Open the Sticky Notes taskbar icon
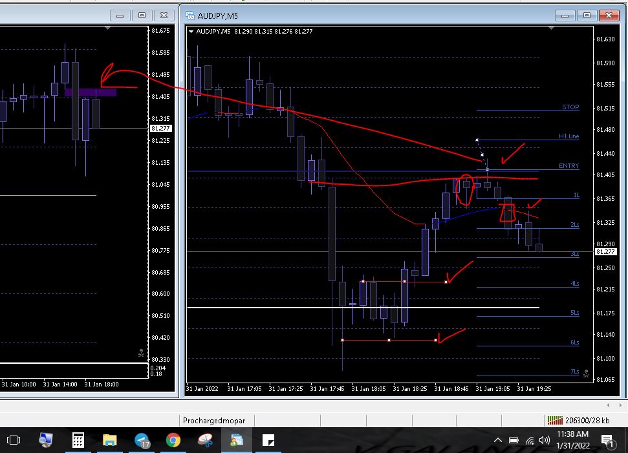The height and width of the screenshot is (453, 628). click(268, 440)
